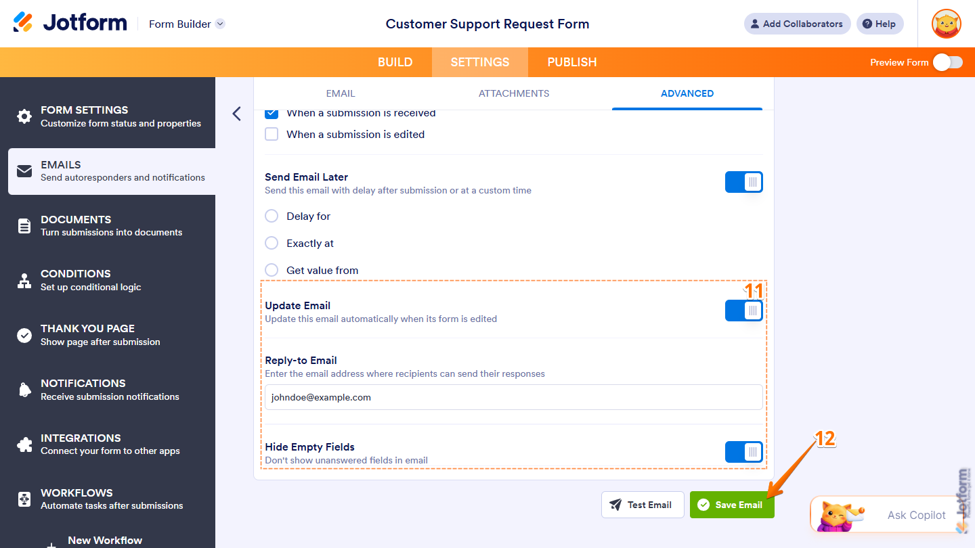Click the Integrations puzzle icon
Screen dimensions: 975x548
click(24, 444)
